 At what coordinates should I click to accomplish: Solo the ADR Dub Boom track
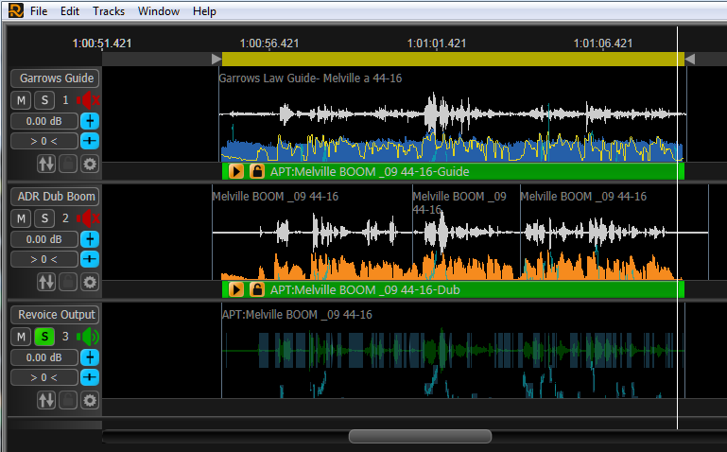[x=43, y=218]
